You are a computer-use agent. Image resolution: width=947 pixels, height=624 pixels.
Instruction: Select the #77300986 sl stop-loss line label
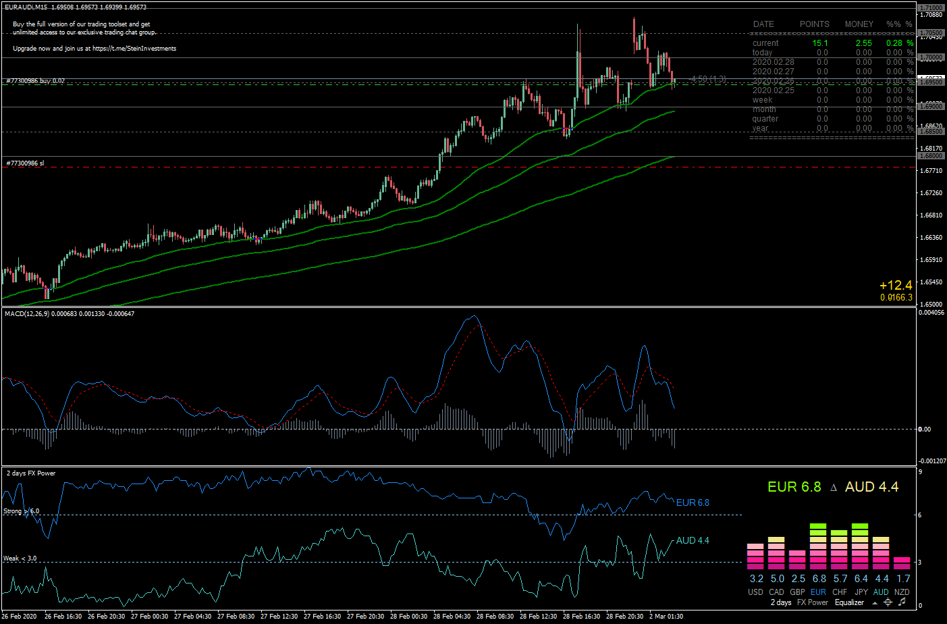(25, 163)
